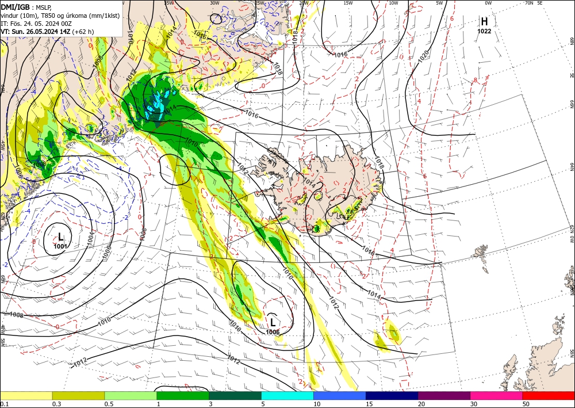Screen dimensions: 575x408
Task: Click the red 8 temperature contour label
Action: click(476, 80)
